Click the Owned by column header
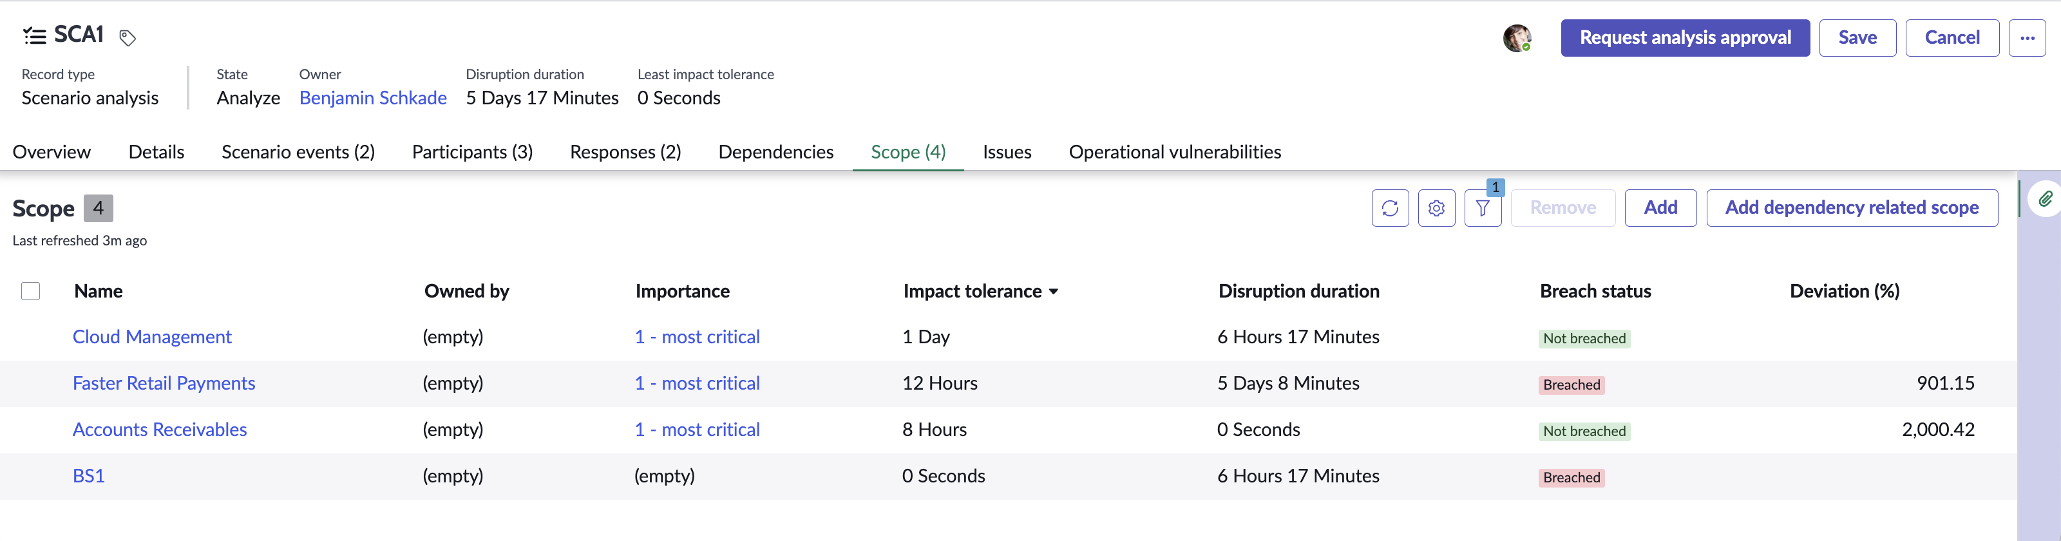Image resolution: width=2061 pixels, height=541 pixels. pyautogui.click(x=466, y=291)
